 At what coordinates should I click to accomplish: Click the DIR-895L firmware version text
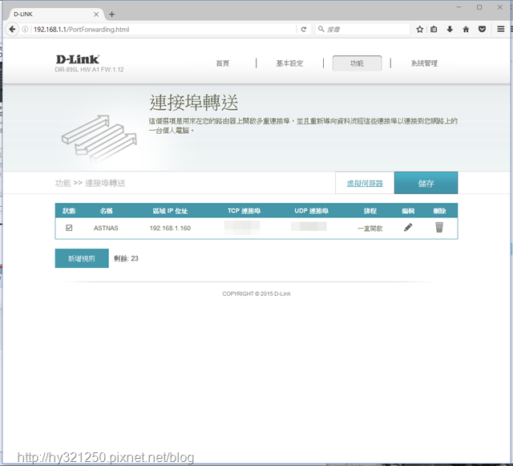(89, 70)
